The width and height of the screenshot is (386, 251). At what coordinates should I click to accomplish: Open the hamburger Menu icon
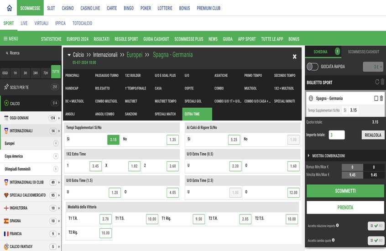point(5,39)
